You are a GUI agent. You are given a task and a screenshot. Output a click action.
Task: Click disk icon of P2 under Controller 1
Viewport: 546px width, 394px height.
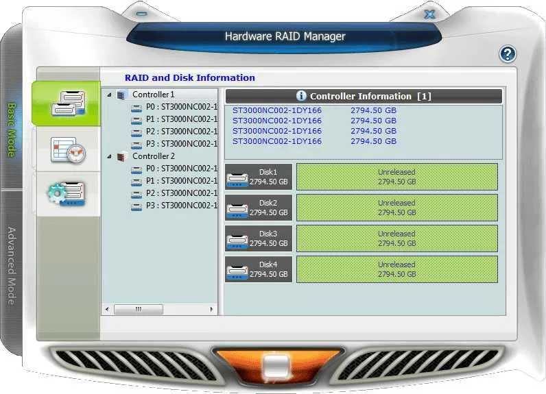tap(136, 133)
